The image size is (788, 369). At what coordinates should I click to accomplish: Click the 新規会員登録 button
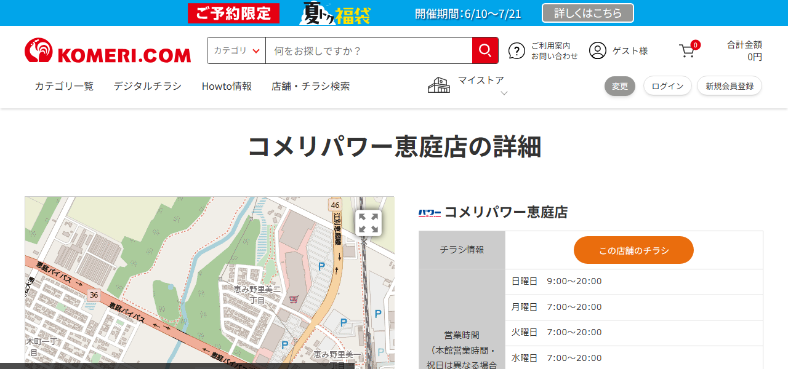pos(730,86)
